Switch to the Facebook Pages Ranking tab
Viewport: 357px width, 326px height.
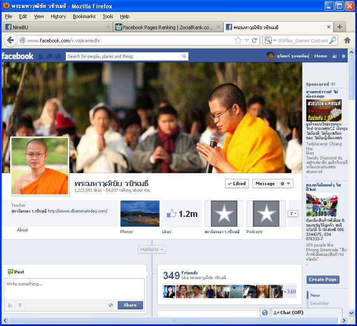pyautogui.click(x=167, y=27)
